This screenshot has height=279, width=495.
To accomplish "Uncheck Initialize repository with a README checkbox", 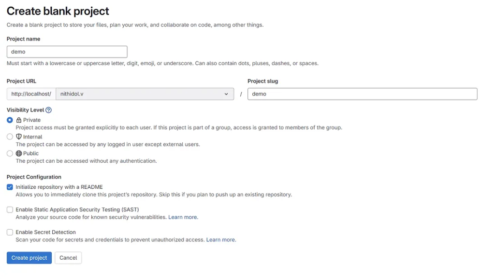I will pos(10,187).
